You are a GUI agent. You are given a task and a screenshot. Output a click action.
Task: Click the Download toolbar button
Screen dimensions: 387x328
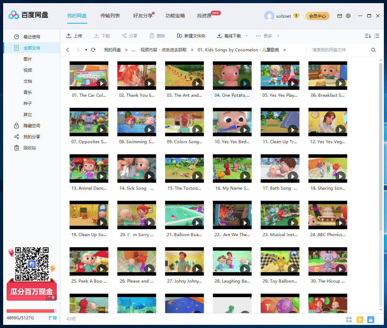(102, 36)
